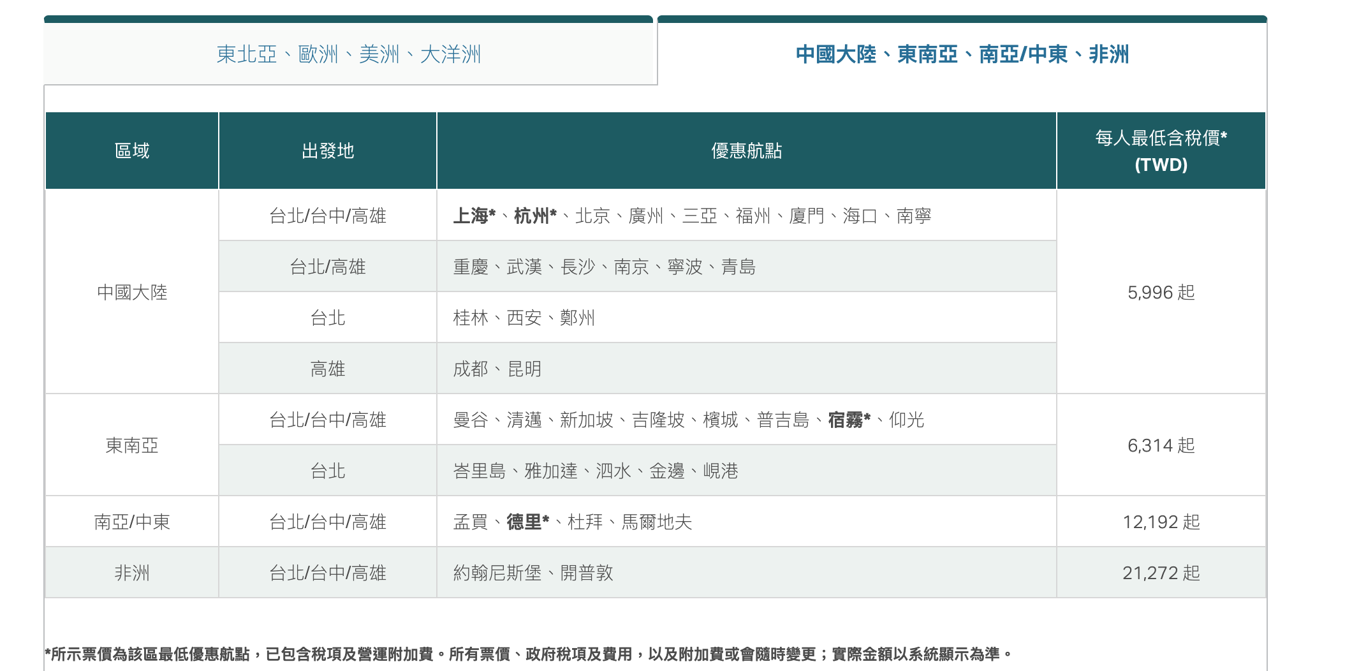Click 台北/台中/高雄 in the 上海 row

pyautogui.click(x=328, y=216)
